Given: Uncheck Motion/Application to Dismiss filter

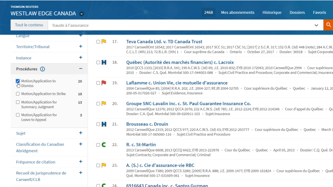Looking at the screenshot, I should coord(18,81).
